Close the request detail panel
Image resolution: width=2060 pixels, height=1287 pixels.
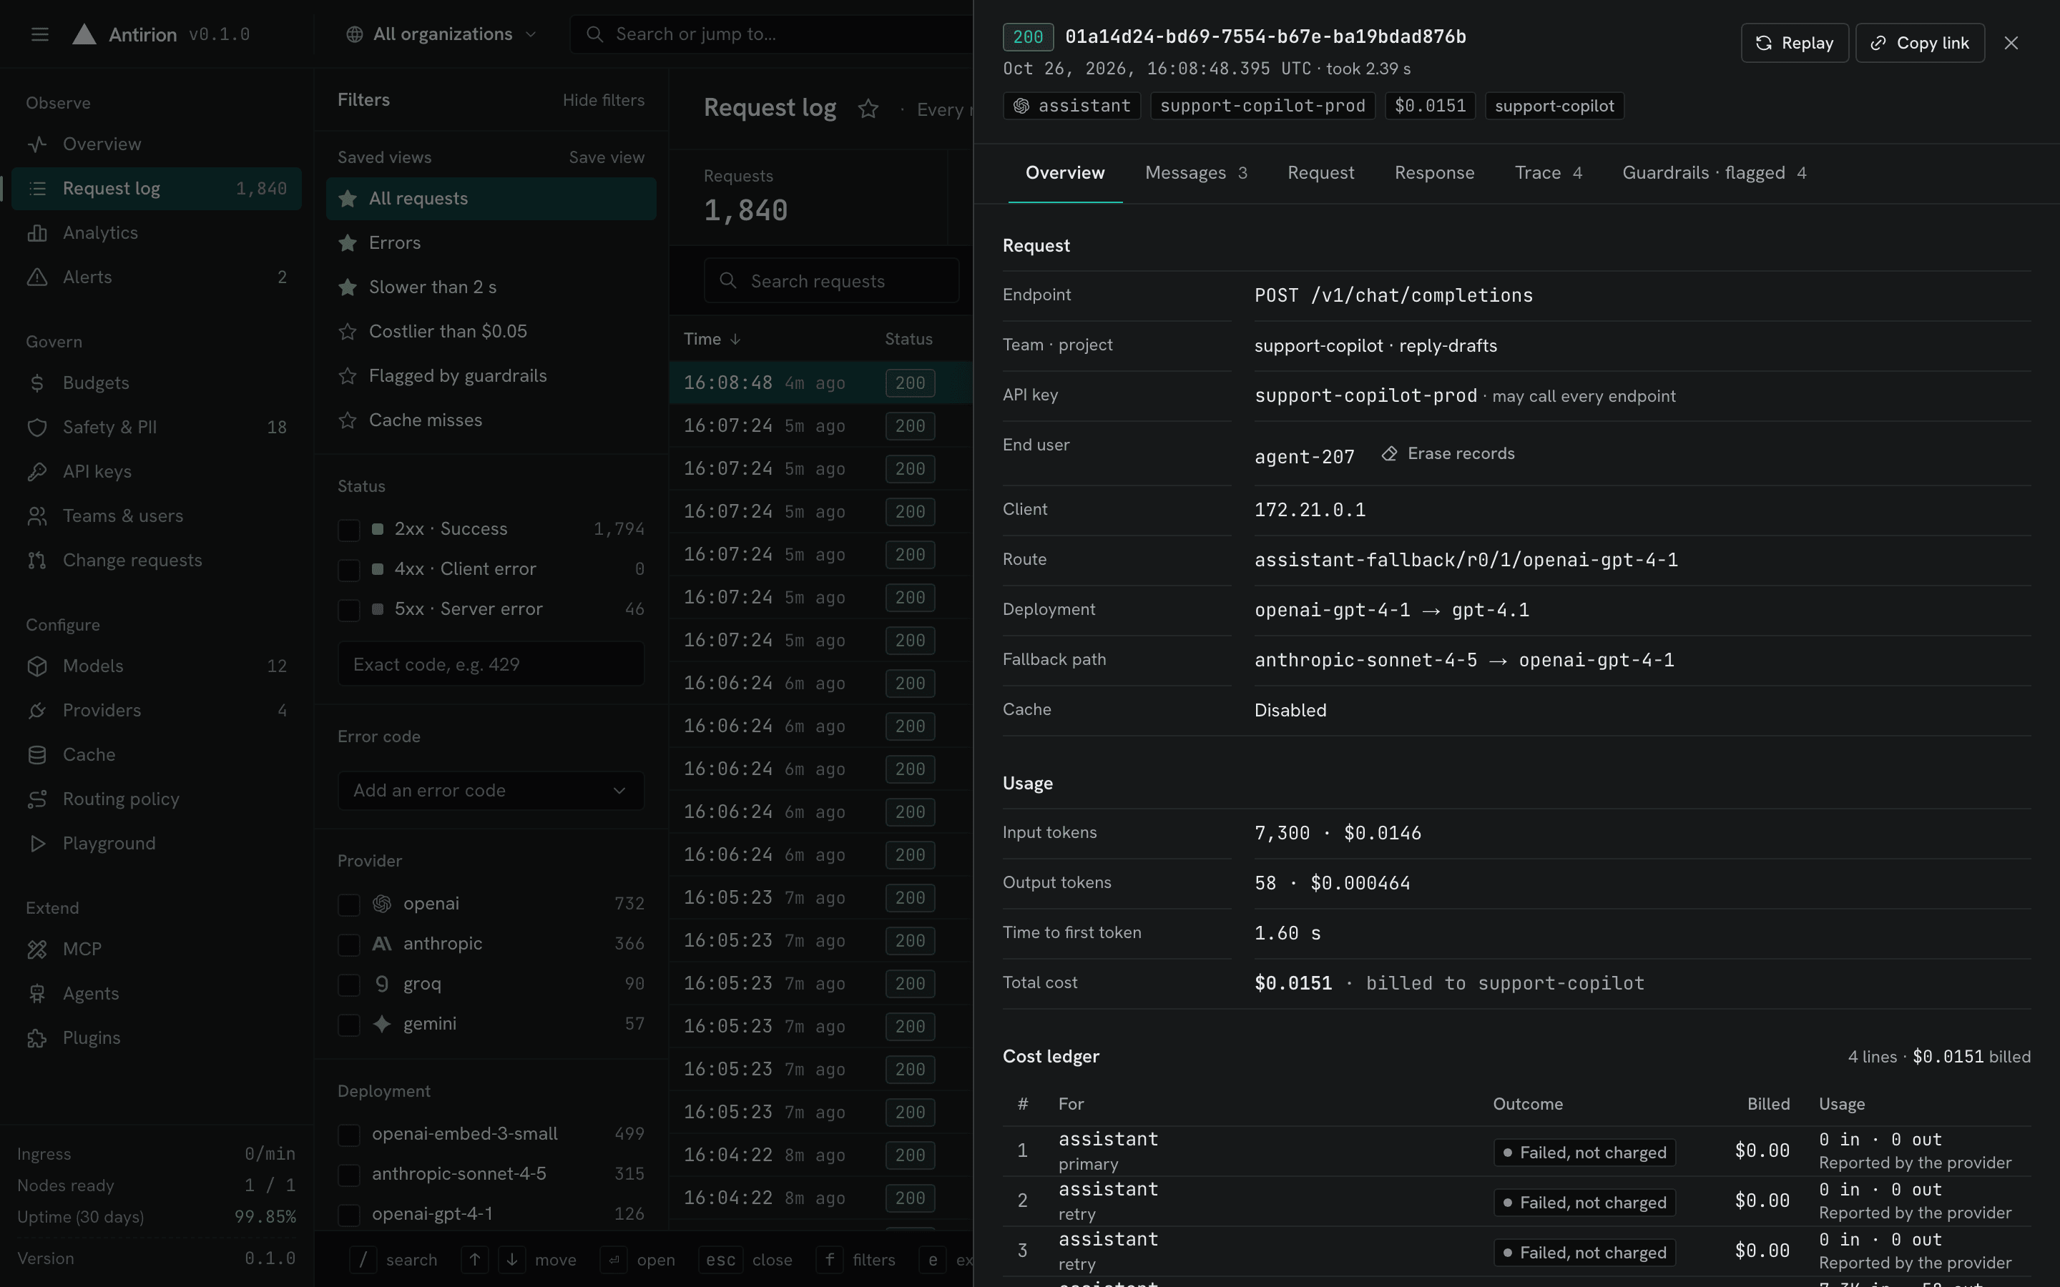coord(2011,43)
